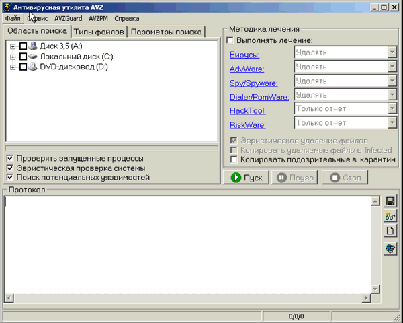Open the HackTool action dropdown
Viewport: 403px width, 323px height.
[x=392, y=109]
